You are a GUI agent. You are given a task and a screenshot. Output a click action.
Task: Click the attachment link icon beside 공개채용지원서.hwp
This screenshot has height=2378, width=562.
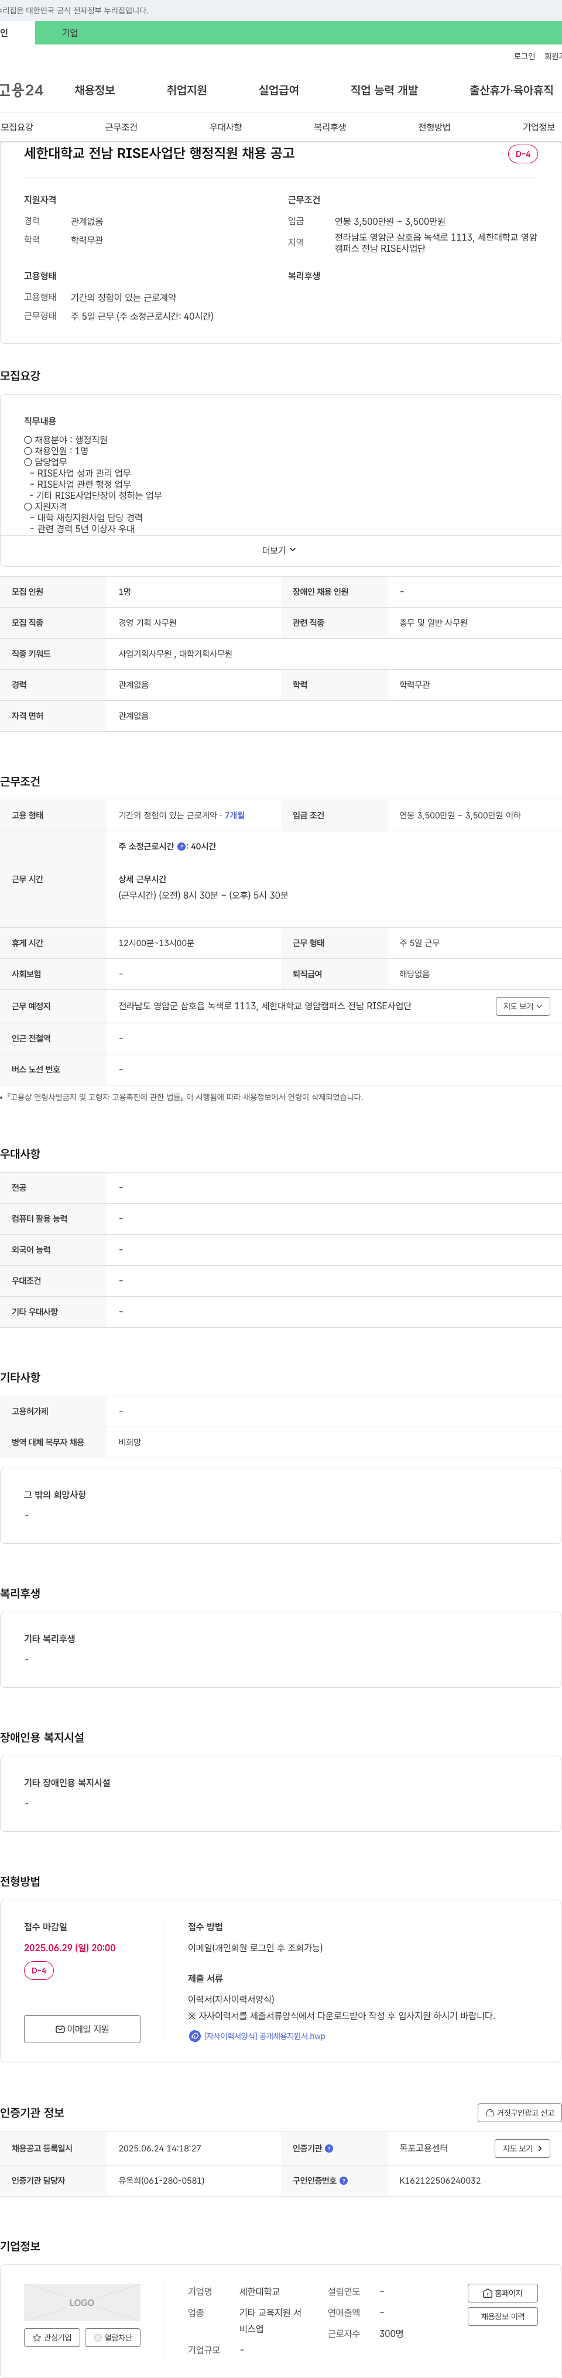[195, 2036]
